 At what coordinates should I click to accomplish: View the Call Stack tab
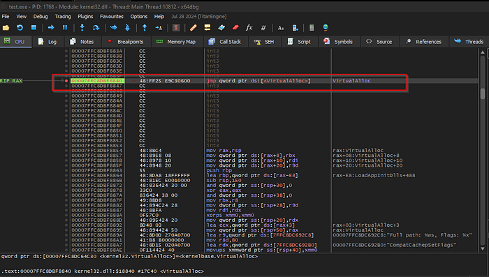coord(225,41)
